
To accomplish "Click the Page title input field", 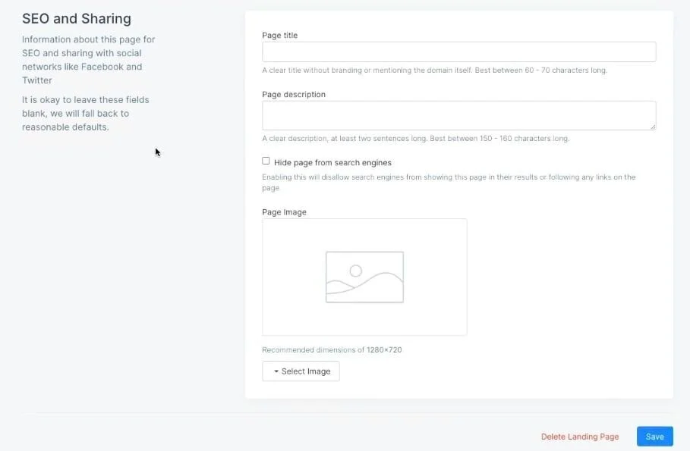I will (459, 52).
